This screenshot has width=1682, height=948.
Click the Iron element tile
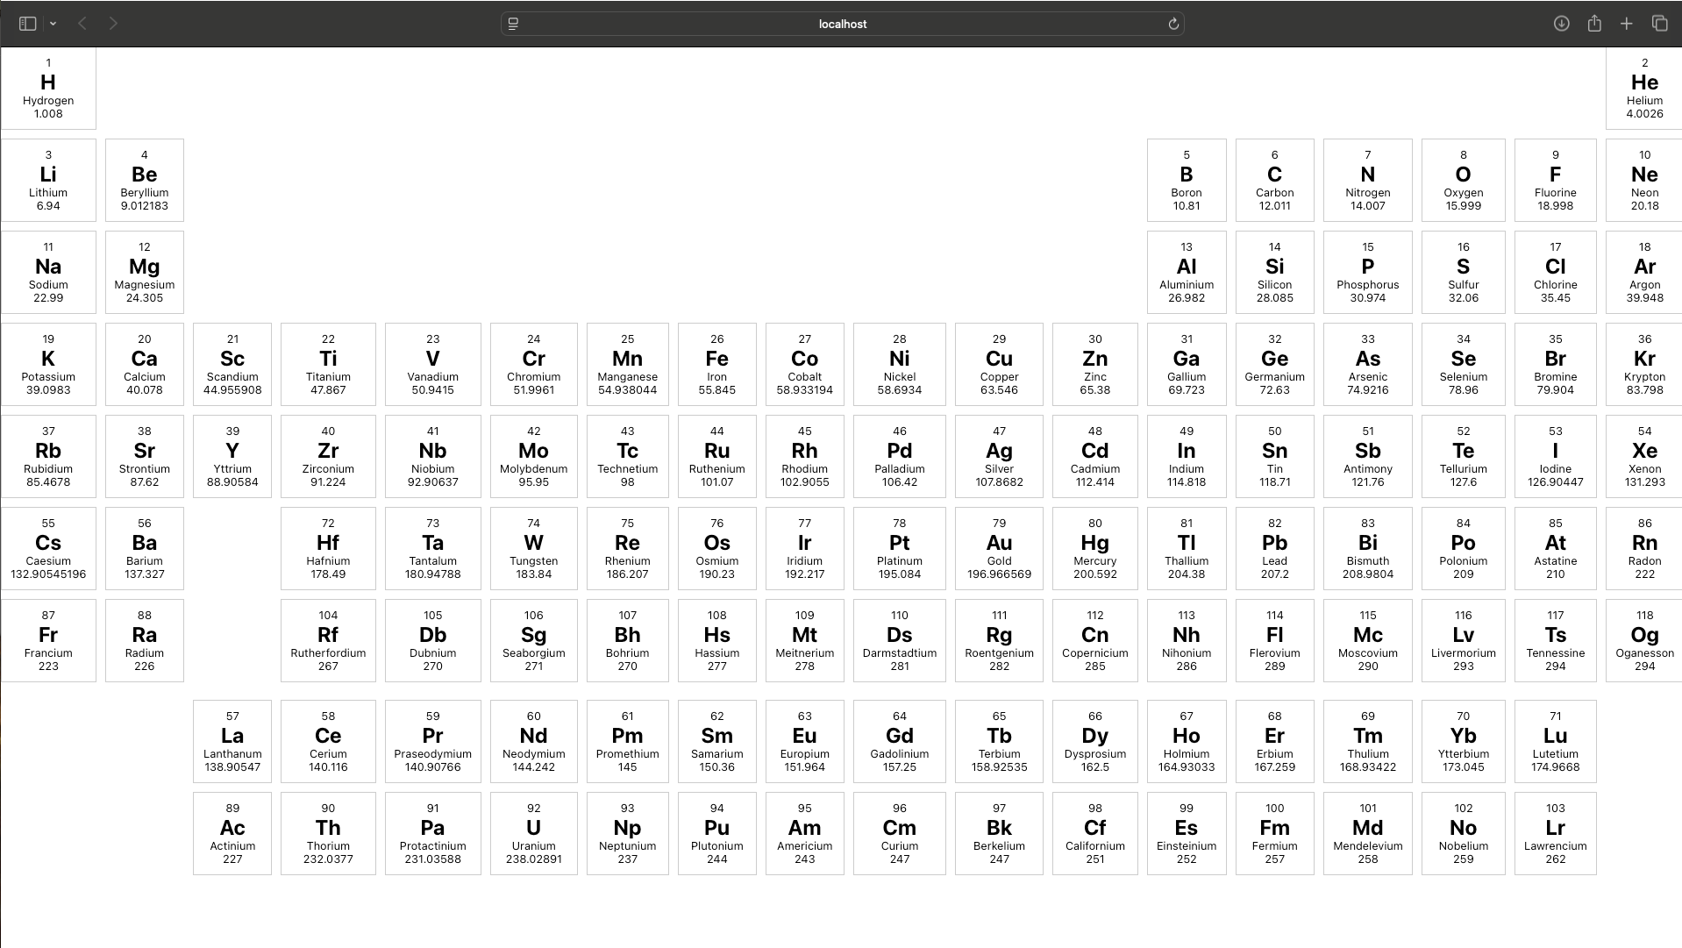pos(716,364)
